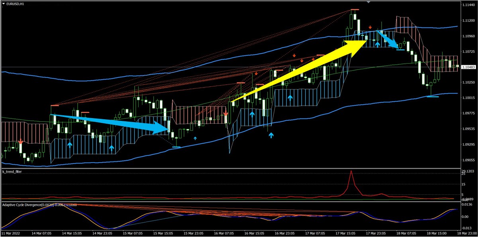
Task: Click price level 1.11200 on the axis
Action: point(468,20)
